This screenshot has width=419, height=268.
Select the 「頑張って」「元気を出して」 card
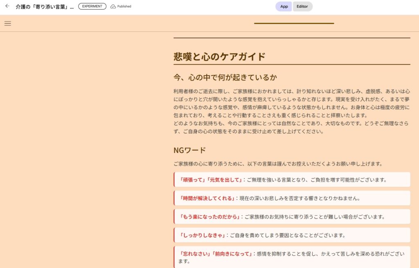coord(292,180)
